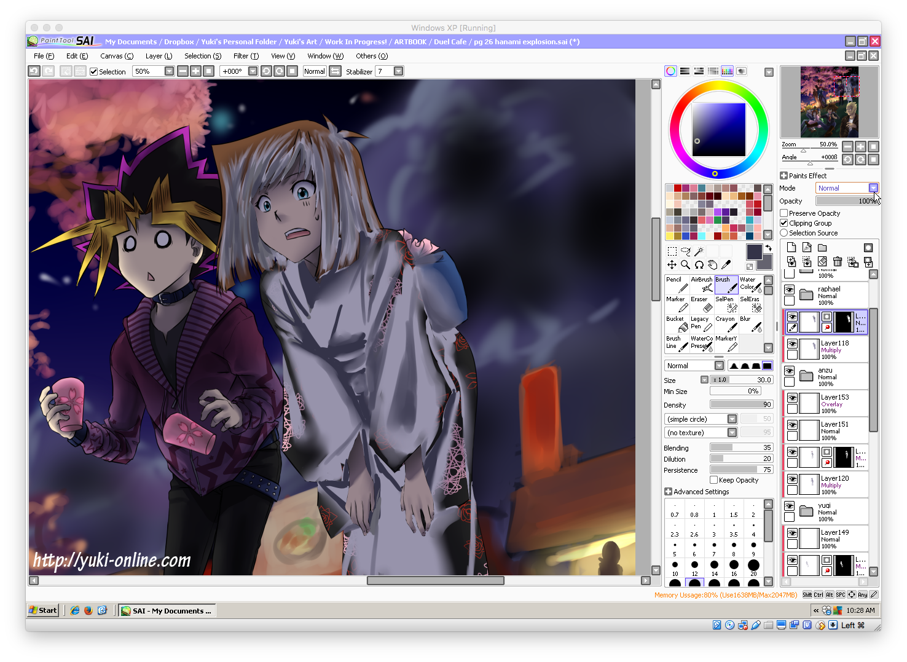Open the brush shape (simple circle) dropdown
Screen dimensions: 907x662
[x=732, y=419]
